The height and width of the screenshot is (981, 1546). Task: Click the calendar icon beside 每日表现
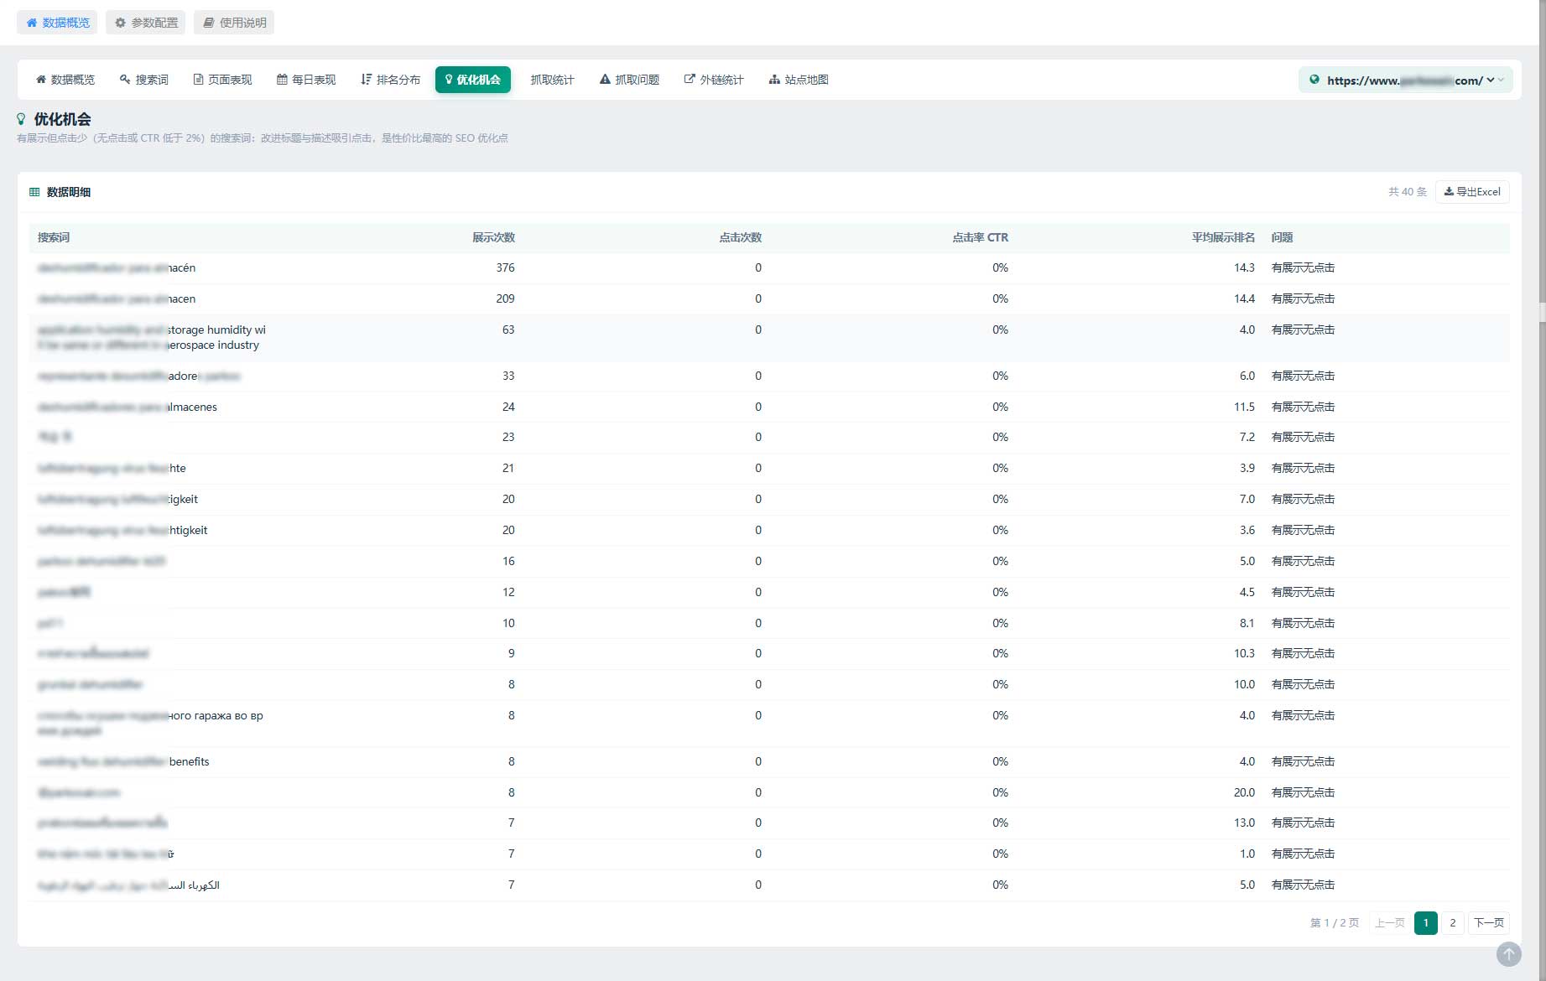pyautogui.click(x=282, y=80)
